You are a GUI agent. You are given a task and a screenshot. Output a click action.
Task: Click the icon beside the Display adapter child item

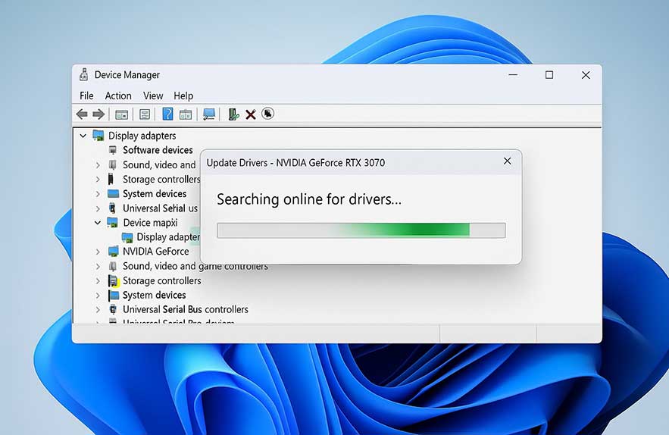tap(127, 237)
